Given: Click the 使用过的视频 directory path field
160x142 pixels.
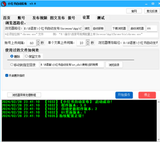Looking at the screenshot, I should [72, 65].
